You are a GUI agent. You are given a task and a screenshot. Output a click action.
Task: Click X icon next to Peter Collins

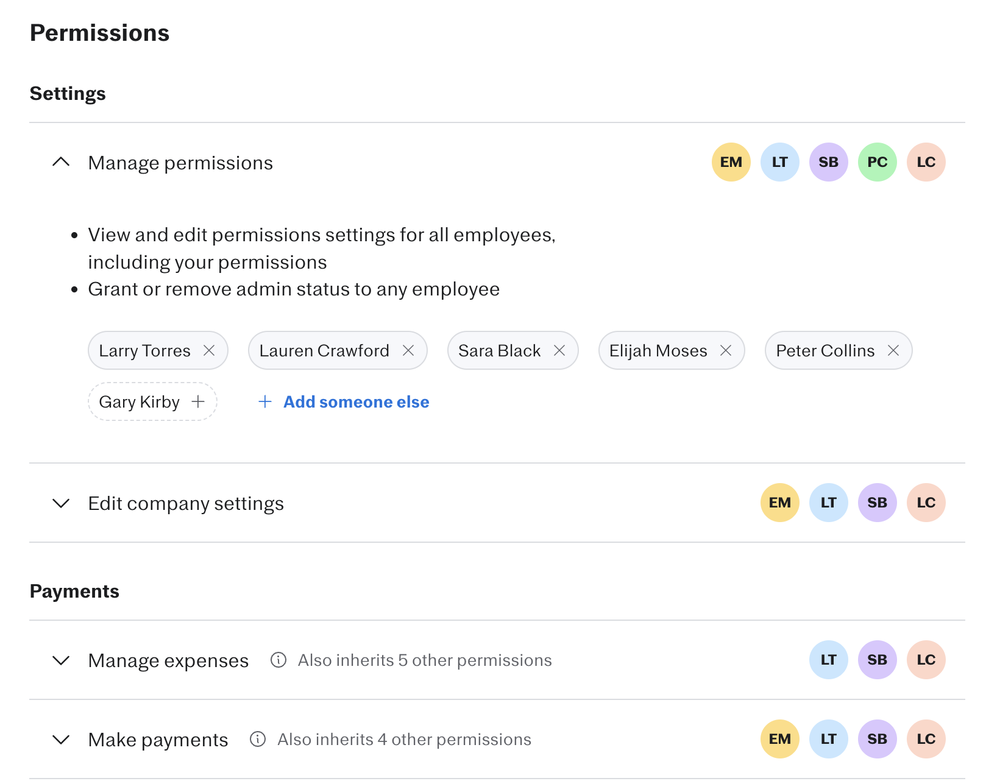tap(893, 350)
